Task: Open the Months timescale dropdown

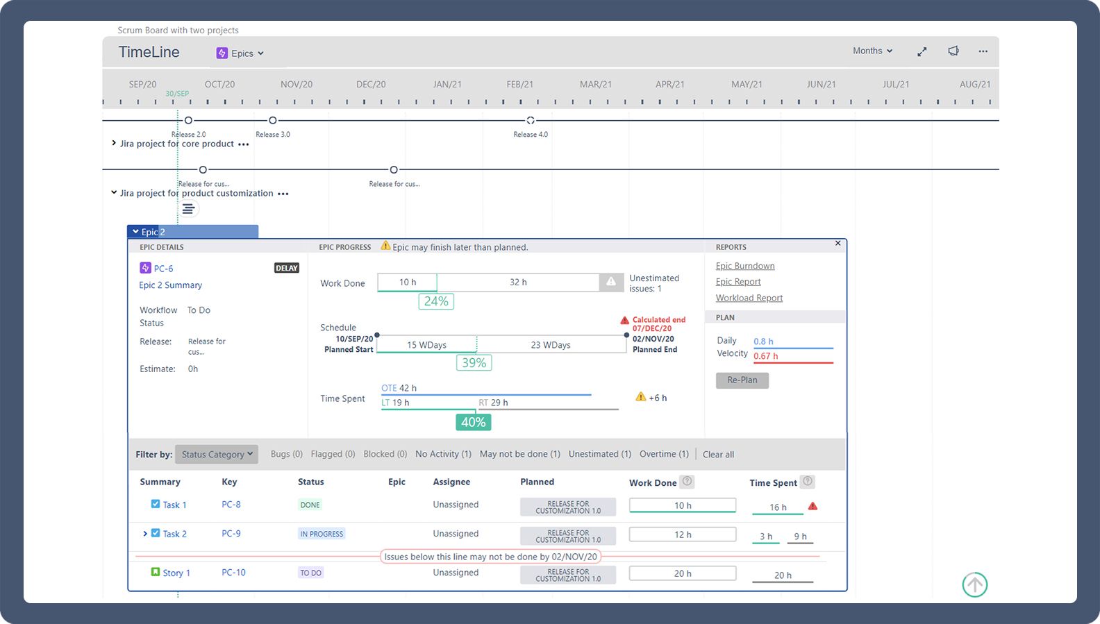Action: [872, 51]
